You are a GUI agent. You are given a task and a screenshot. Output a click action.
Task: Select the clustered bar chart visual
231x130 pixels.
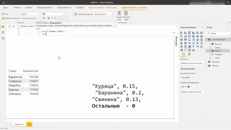(x=189, y=33)
